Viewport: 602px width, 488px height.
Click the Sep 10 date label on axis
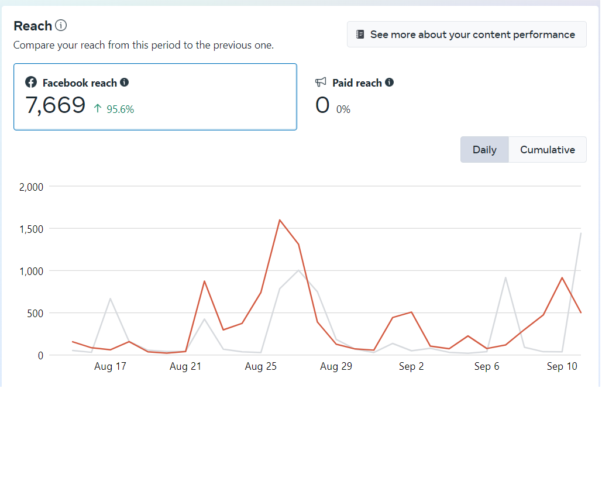point(562,367)
